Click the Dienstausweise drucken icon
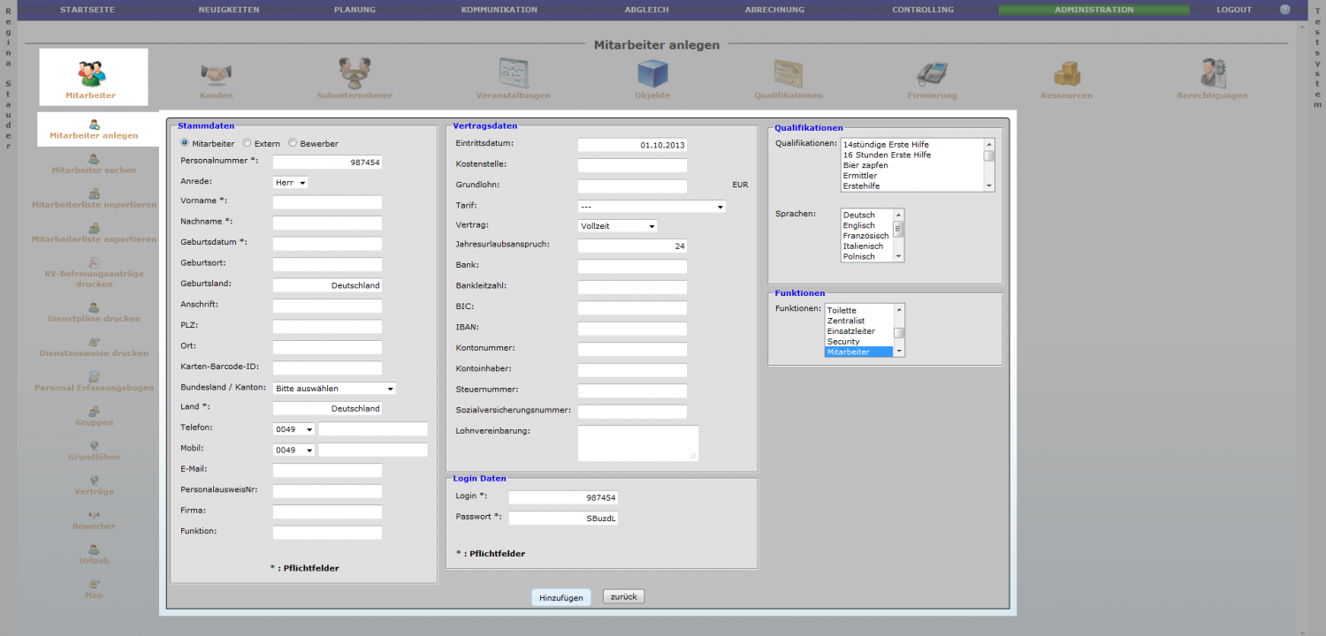The height and width of the screenshot is (636, 1326). click(x=94, y=342)
